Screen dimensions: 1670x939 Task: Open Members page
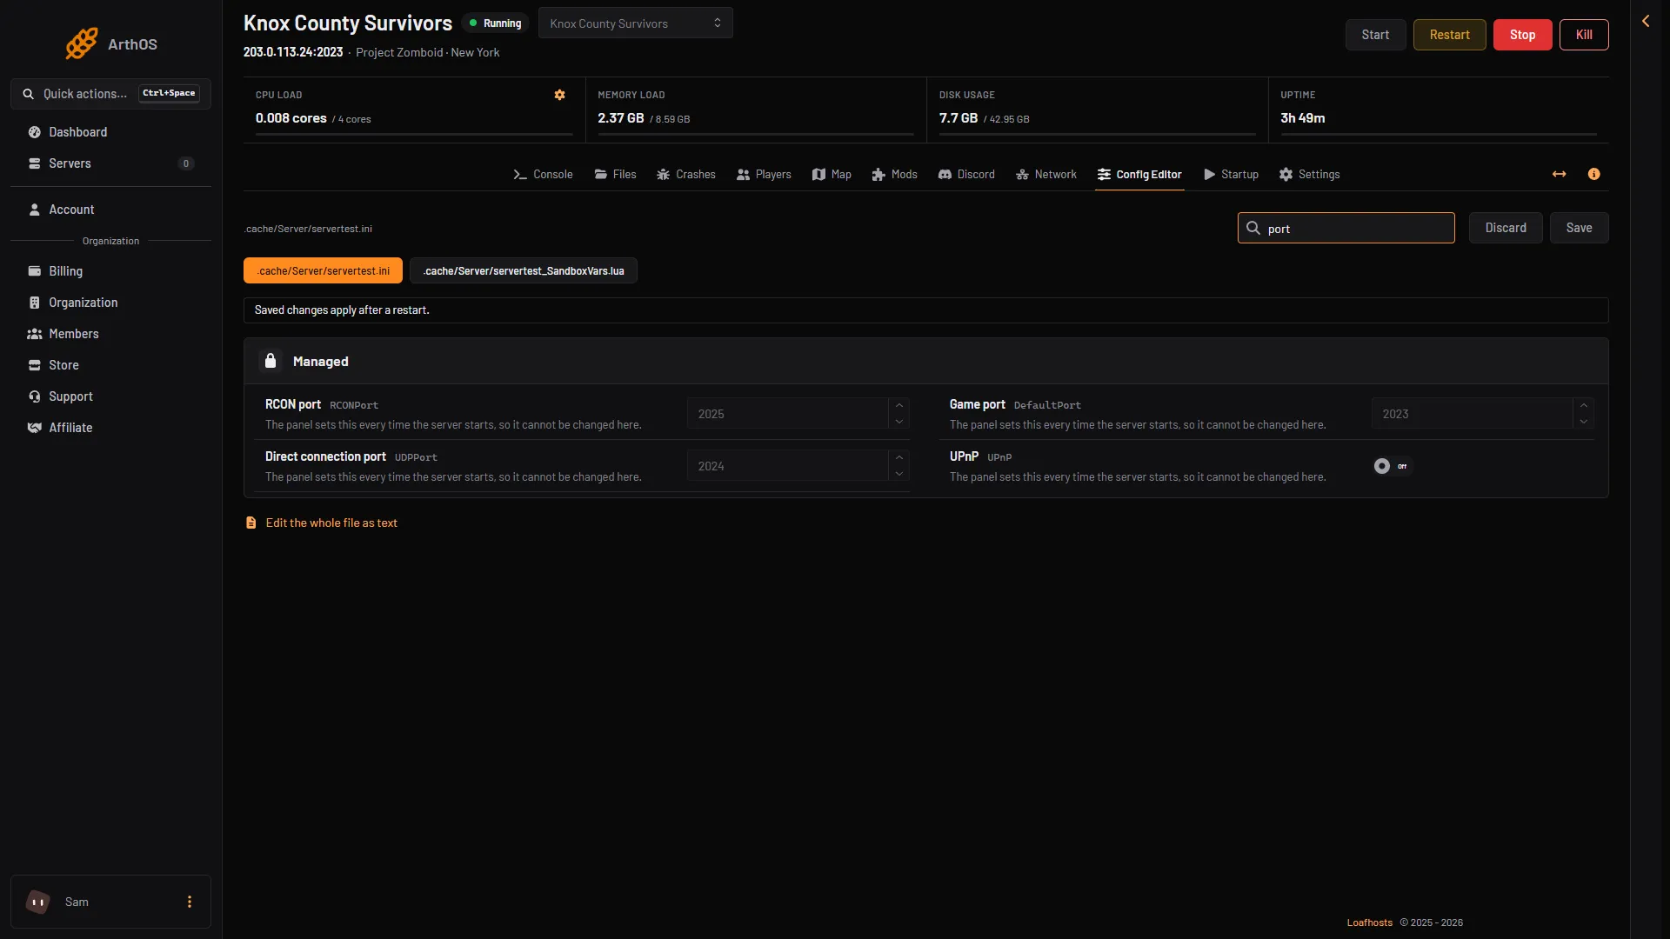coord(110,334)
